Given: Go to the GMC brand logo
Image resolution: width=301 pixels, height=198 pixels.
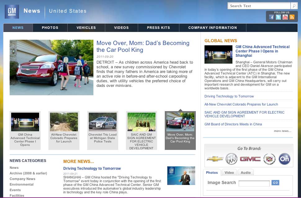Looking at the screenshot, I should click(x=250, y=159).
